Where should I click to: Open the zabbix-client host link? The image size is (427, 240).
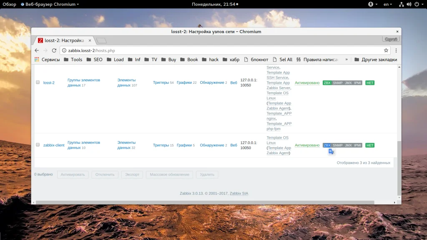54,145
